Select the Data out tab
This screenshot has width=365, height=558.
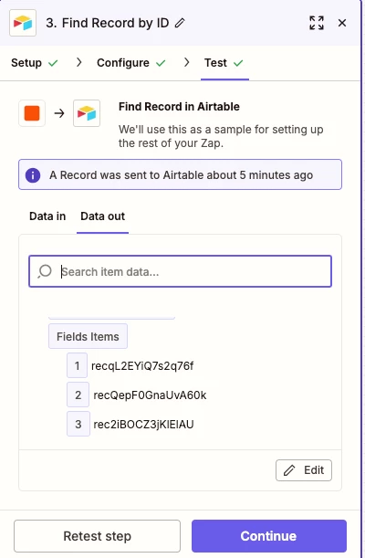click(103, 216)
